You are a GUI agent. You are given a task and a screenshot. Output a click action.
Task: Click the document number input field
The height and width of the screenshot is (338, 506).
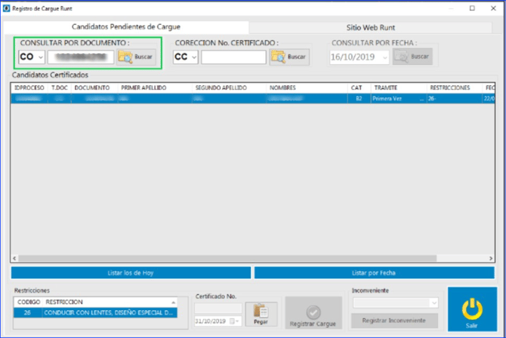coord(80,57)
